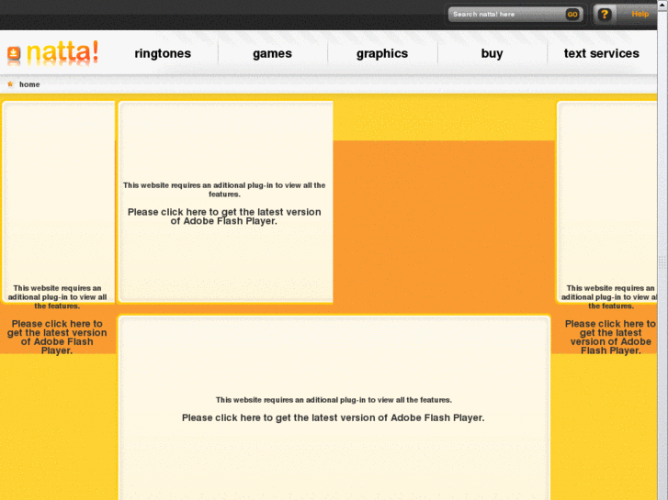
Task: Click plug-in notice text in right panel
Action: [609, 297]
